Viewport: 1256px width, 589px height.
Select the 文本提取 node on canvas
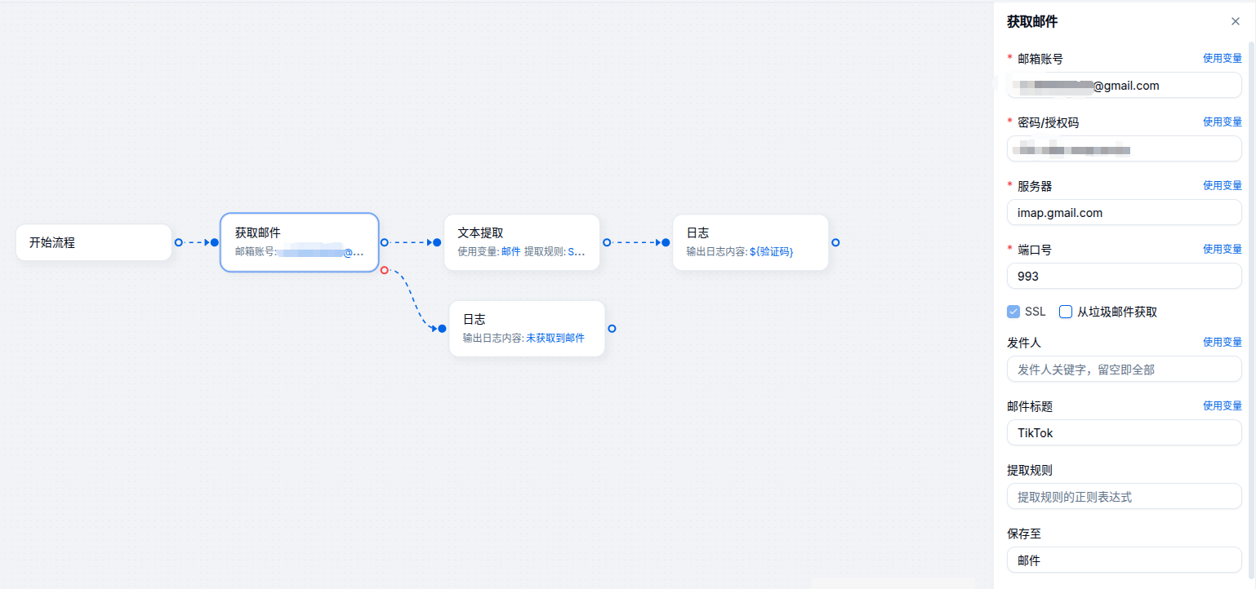pyautogui.click(x=521, y=242)
